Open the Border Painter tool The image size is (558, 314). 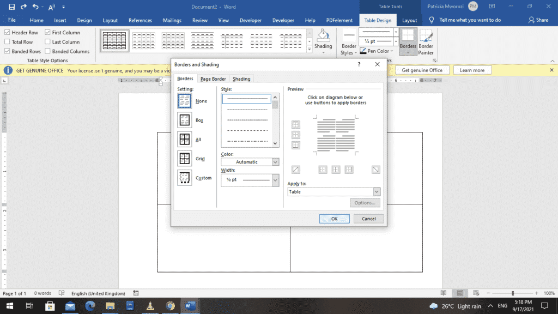point(426,37)
